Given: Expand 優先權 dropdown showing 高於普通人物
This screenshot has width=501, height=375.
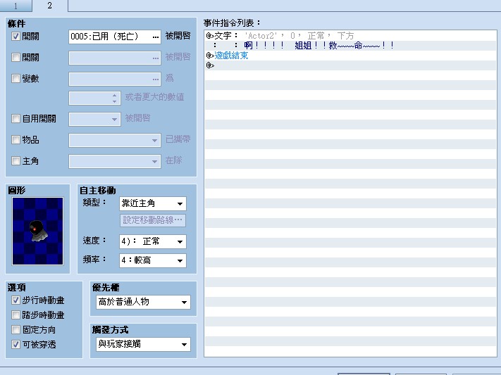Looking at the screenshot, I should [143, 303].
